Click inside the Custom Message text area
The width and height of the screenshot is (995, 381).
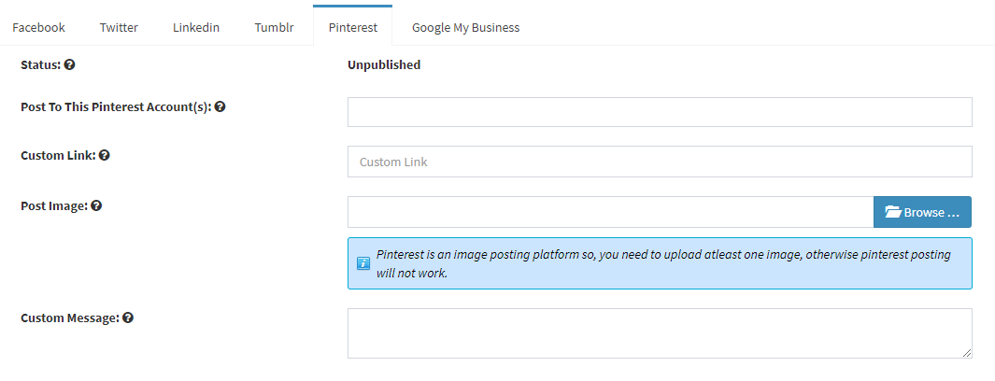660,333
